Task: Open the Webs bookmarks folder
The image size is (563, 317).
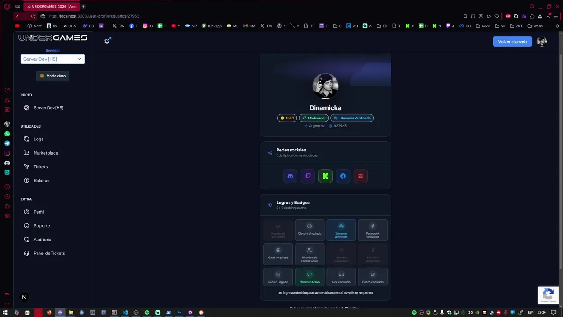Action: point(535,26)
